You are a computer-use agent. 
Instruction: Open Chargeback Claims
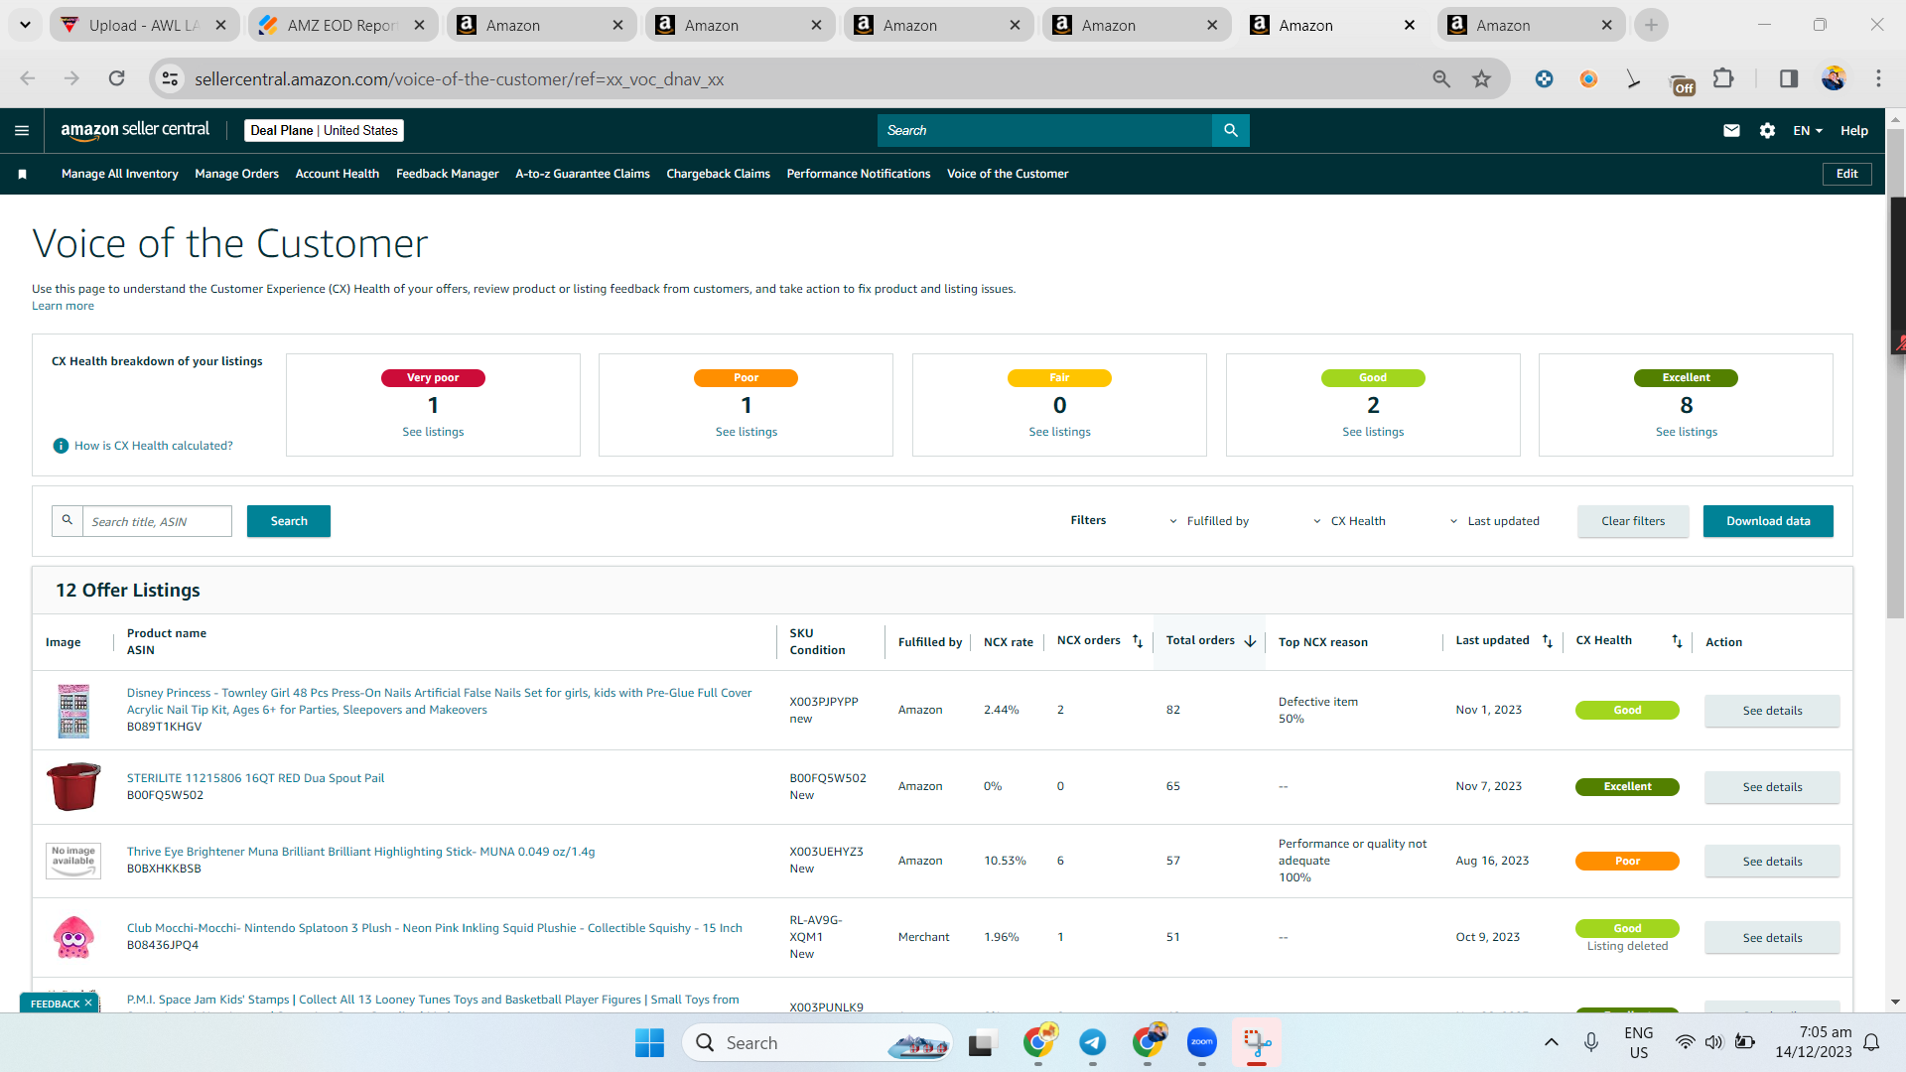[x=719, y=174]
